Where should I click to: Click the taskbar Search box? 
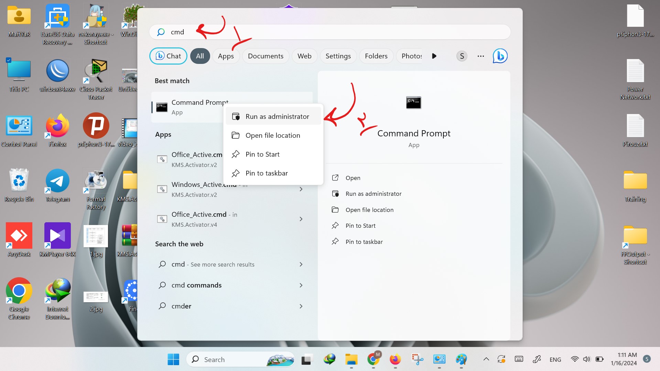tap(240, 359)
